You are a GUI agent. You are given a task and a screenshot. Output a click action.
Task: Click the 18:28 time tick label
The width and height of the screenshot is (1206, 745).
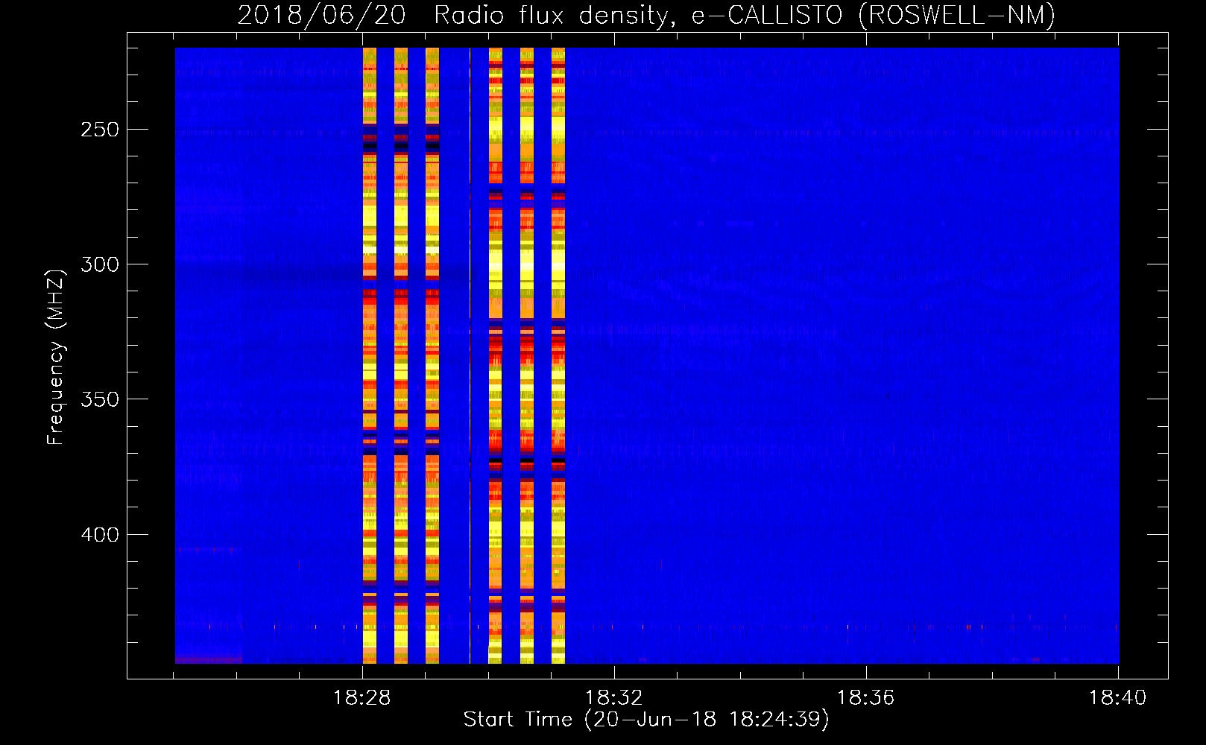coord(362,697)
